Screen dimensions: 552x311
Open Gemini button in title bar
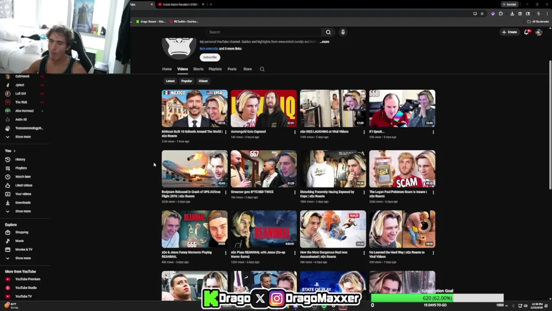[x=509, y=4]
